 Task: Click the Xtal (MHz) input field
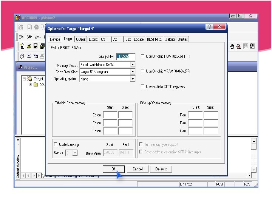point(126,57)
